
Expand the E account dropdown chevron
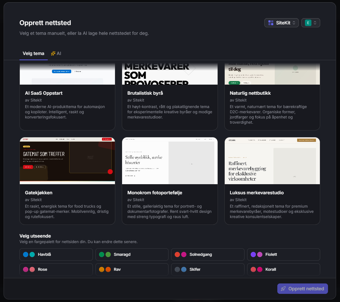click(x=315, y=23)
